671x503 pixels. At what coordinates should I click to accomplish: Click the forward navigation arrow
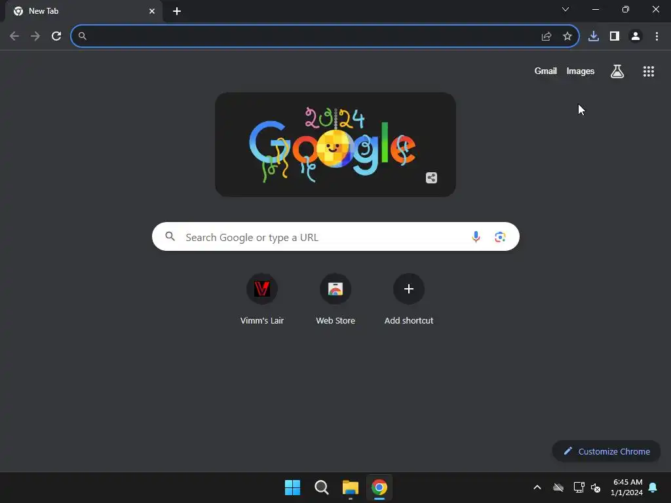pos(35,37)
